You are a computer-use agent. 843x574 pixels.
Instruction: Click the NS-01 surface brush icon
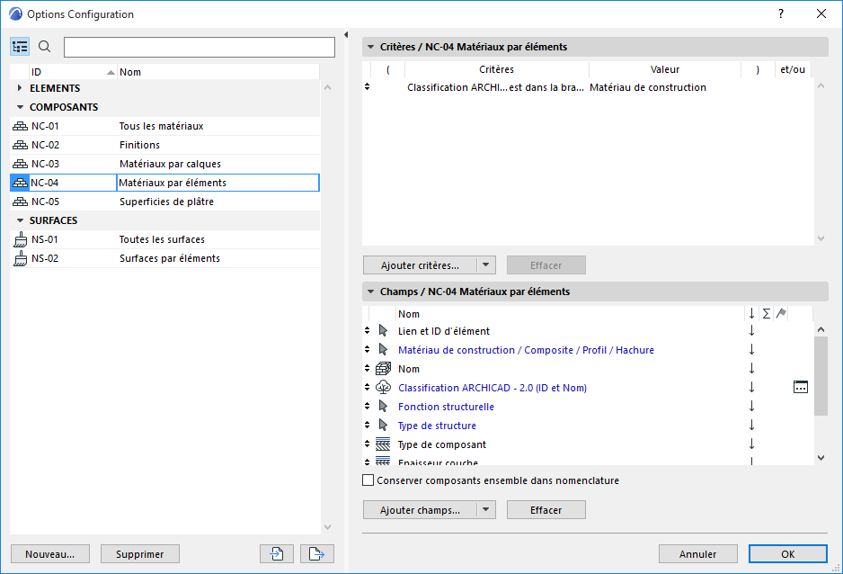(20, 240)
